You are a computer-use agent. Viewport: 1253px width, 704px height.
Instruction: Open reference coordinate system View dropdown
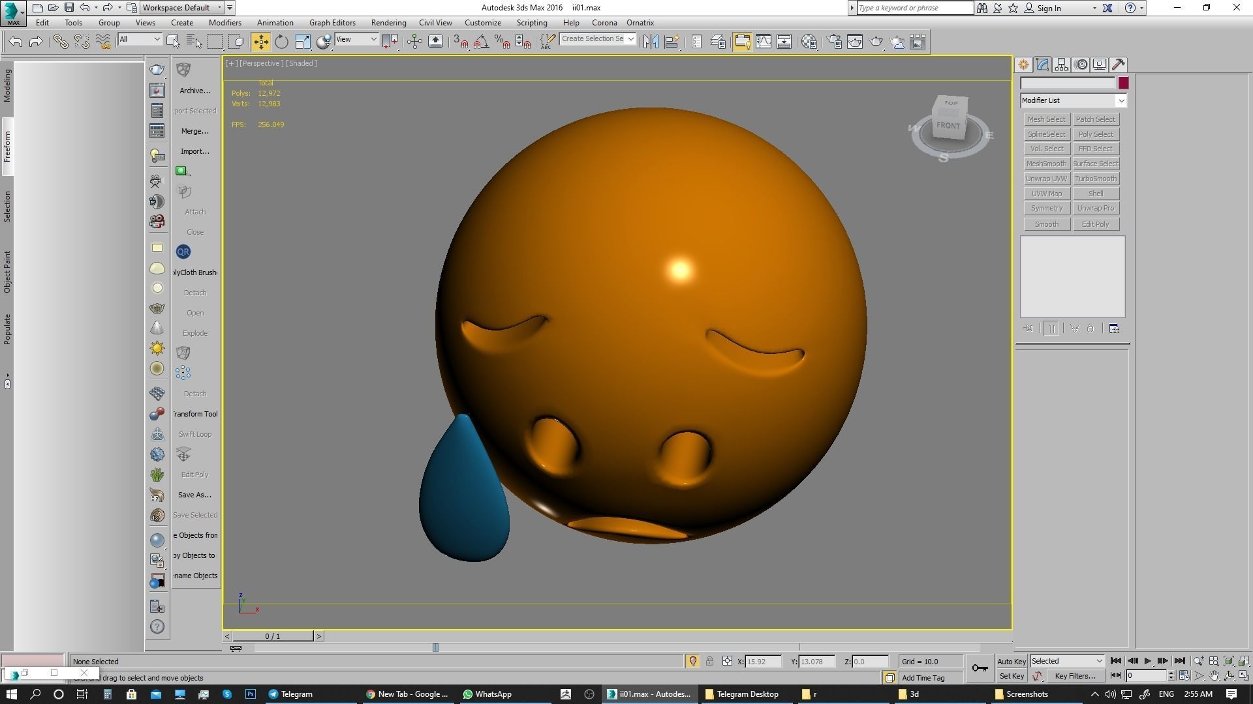[x=356, y=39]
